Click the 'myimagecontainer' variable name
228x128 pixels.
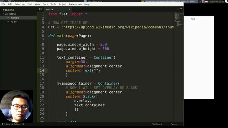coord(74,84)
